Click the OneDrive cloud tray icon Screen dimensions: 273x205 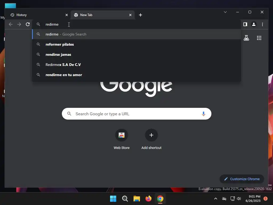click(224, 199)
